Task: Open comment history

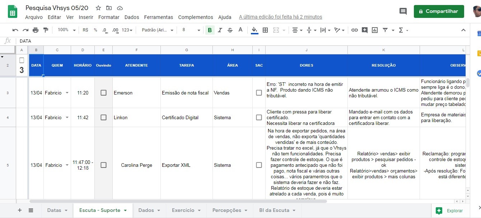Action: pyautogui.click(x=403, y=11)
